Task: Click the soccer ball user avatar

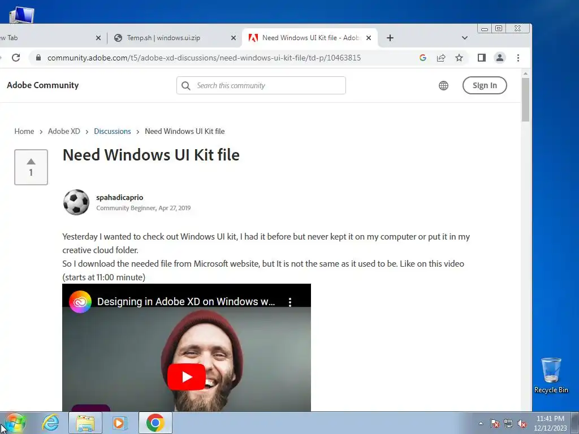Action: point(76,202)
